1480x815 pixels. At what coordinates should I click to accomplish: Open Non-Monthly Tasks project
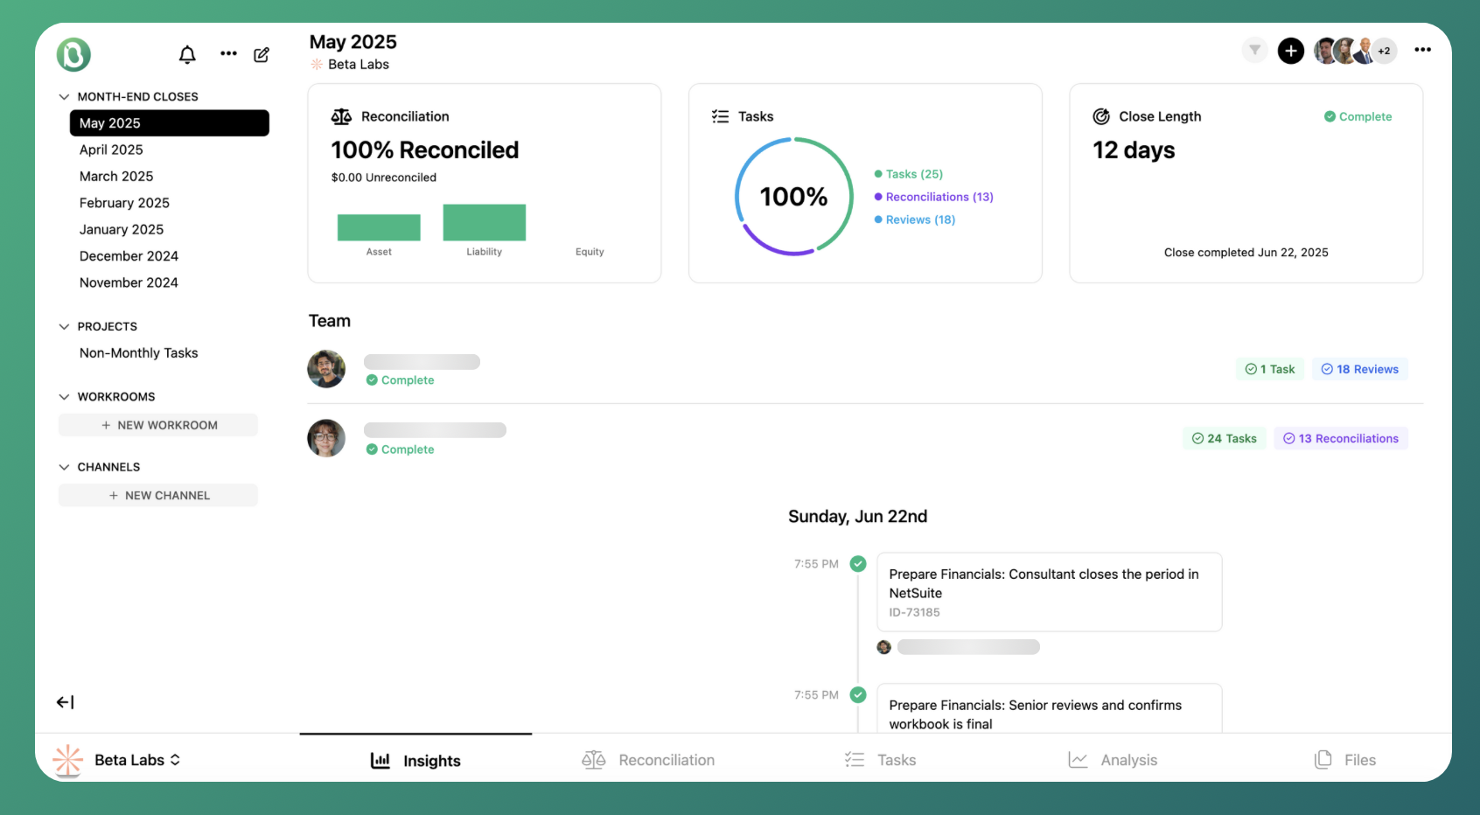(x=138, y=353)
